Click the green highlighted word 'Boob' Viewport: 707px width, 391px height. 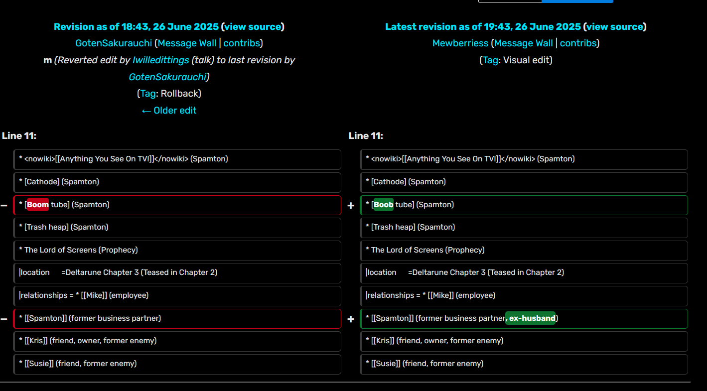coord(384,205)
